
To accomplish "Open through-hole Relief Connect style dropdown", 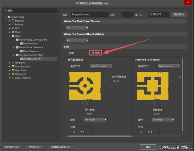I will (x=101, y=66).
